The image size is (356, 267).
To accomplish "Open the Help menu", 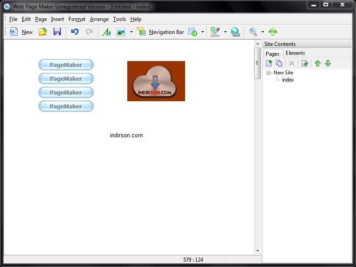I will [x=136, y=19].
